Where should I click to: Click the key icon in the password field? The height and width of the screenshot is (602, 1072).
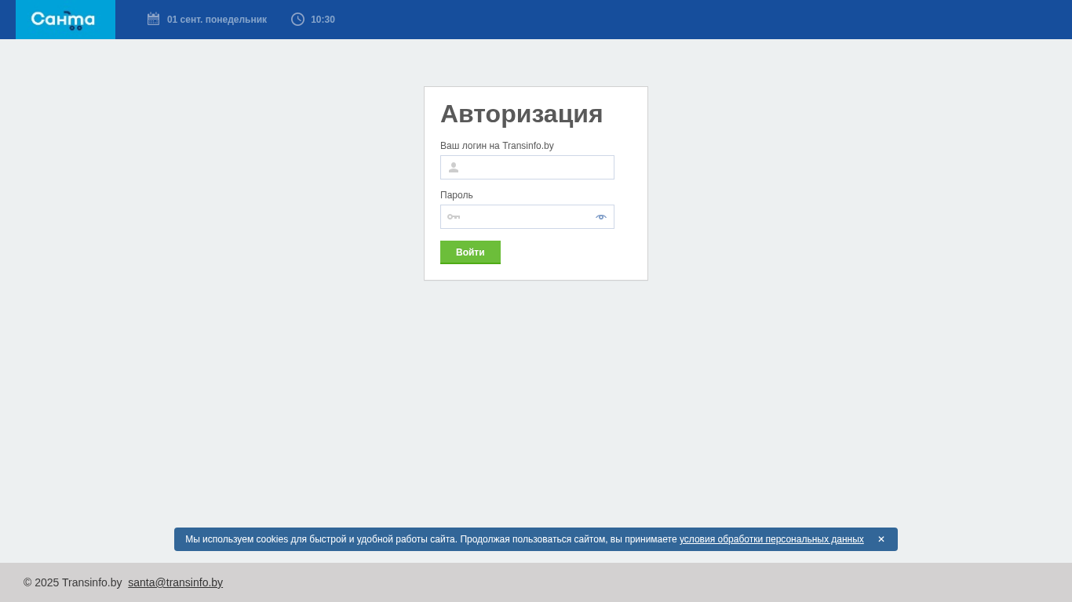(x=454, y=217)
